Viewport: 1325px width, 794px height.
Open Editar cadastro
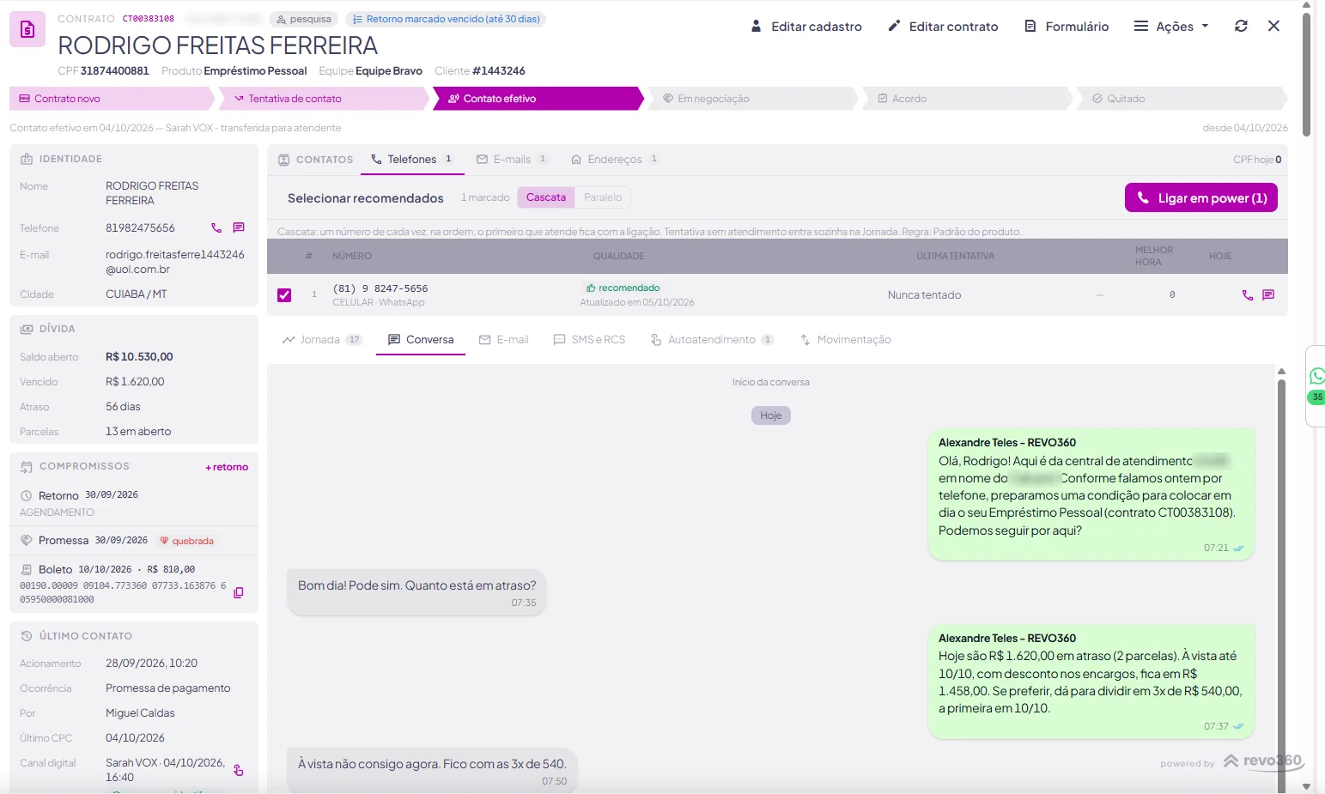click(x=806, y=27)
